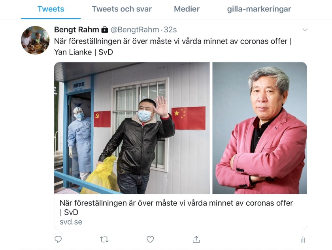The image size is (332, 250).
Task: Open Bengt Rahm's profile picture
Action: [35, 40]
